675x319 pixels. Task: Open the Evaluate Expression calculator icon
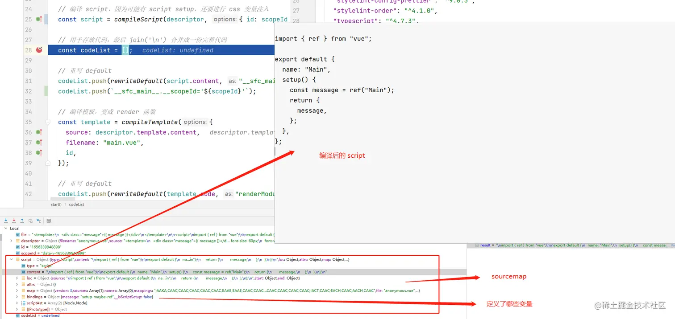(x=49, y=221)
